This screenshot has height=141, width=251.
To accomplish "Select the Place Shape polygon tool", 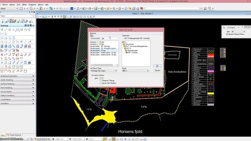I will (x=6, y=38).
